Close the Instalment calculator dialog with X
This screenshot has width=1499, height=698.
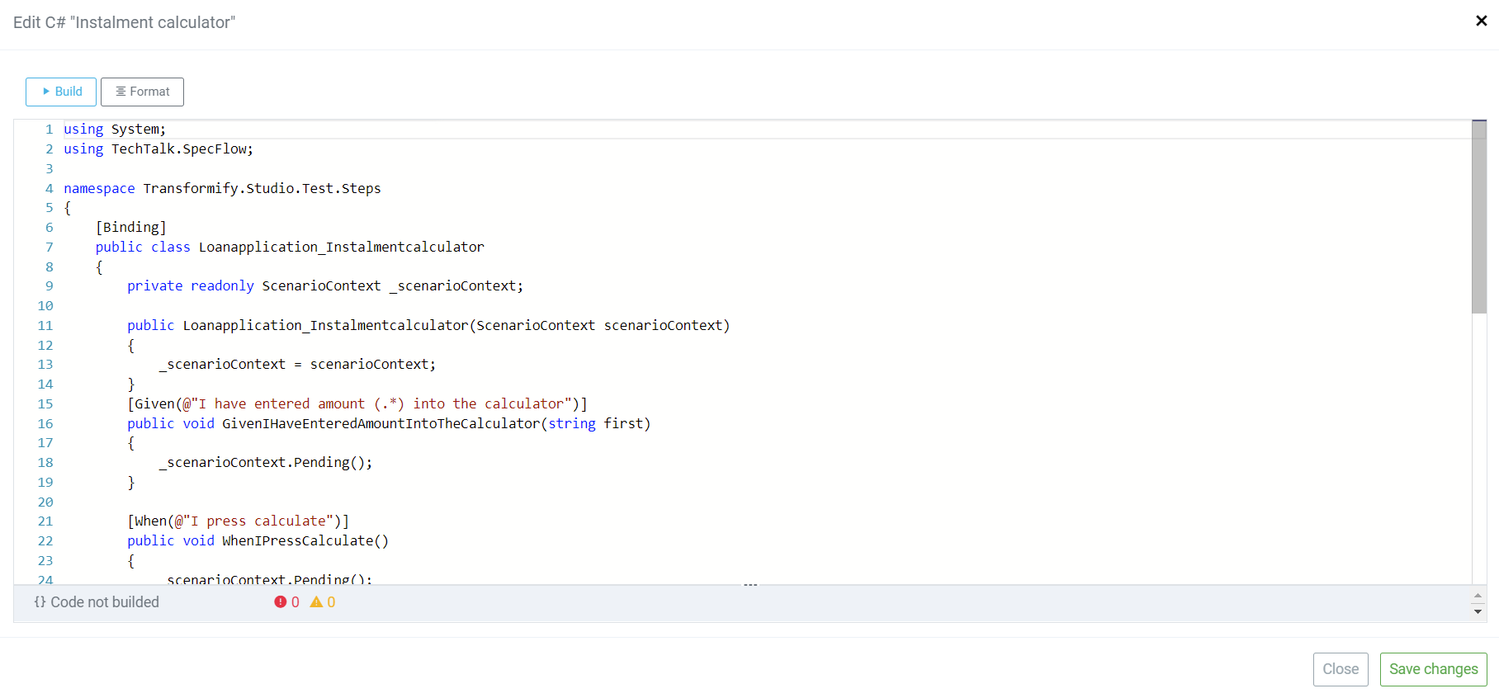[x=1481, y=21]
